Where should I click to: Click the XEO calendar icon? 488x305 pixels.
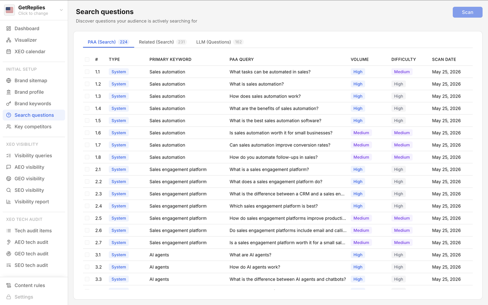point(9,52)
